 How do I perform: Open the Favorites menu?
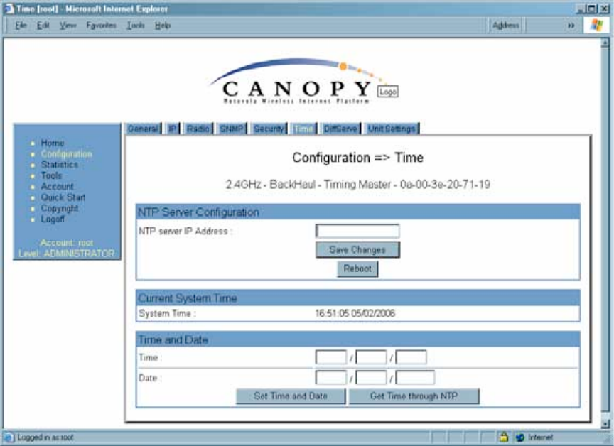[101, 26]
